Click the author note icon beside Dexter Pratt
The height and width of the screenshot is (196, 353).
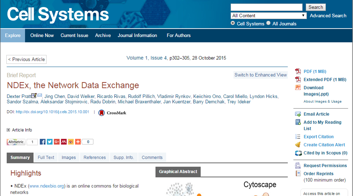34,95
